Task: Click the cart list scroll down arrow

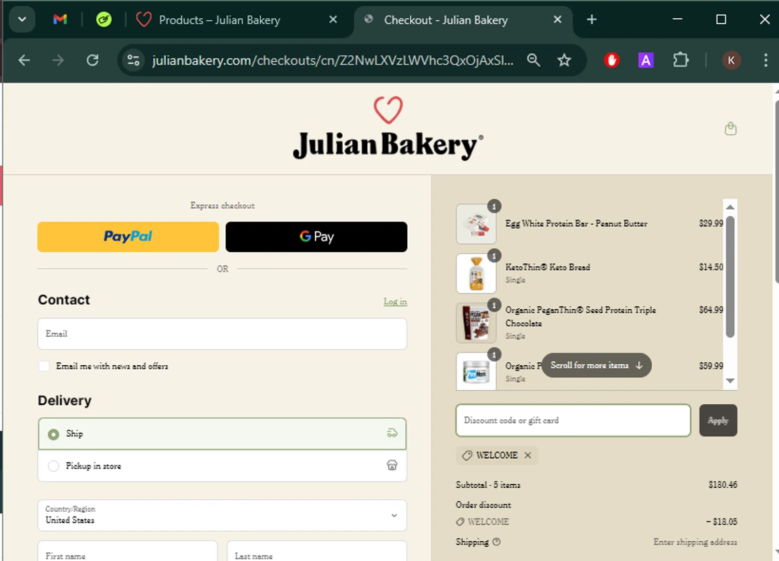Action: coord(730,381)
